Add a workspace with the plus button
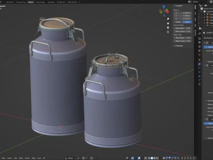 (80, 2)
